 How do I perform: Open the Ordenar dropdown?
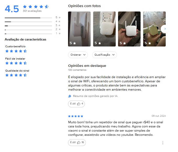(78, 55)
